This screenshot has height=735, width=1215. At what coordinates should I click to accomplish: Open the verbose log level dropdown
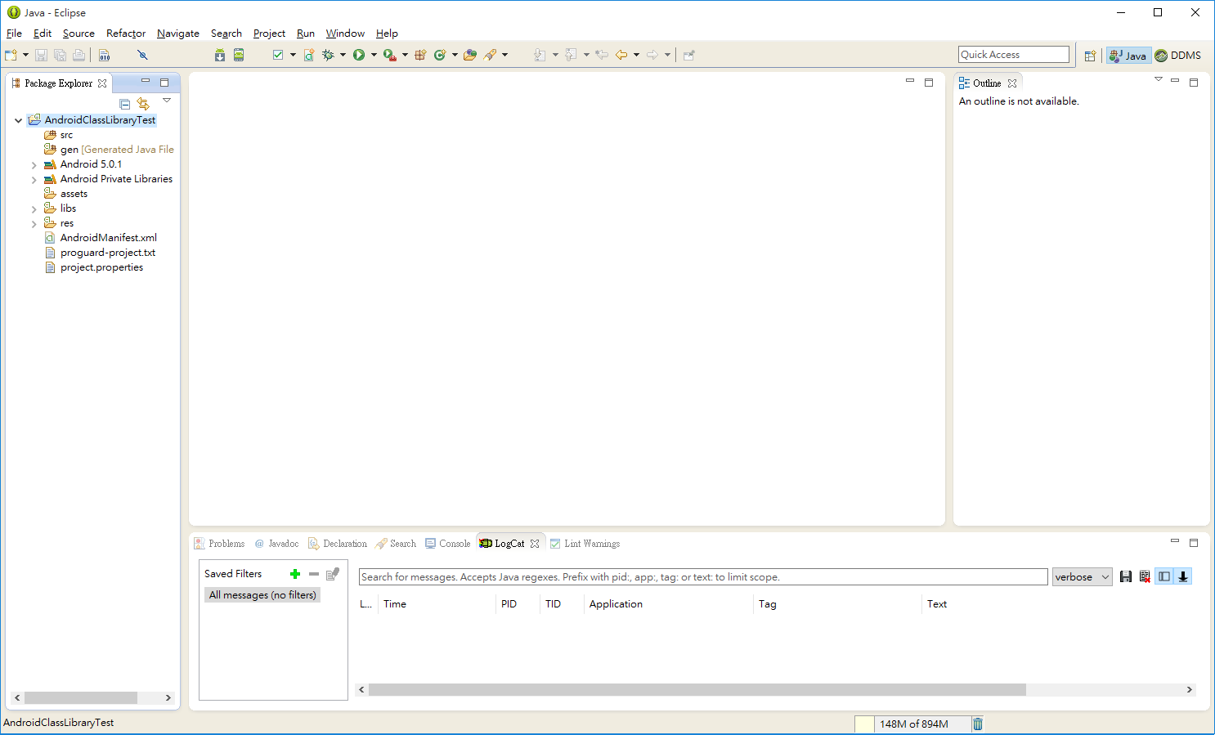[x=1082, y=576]
